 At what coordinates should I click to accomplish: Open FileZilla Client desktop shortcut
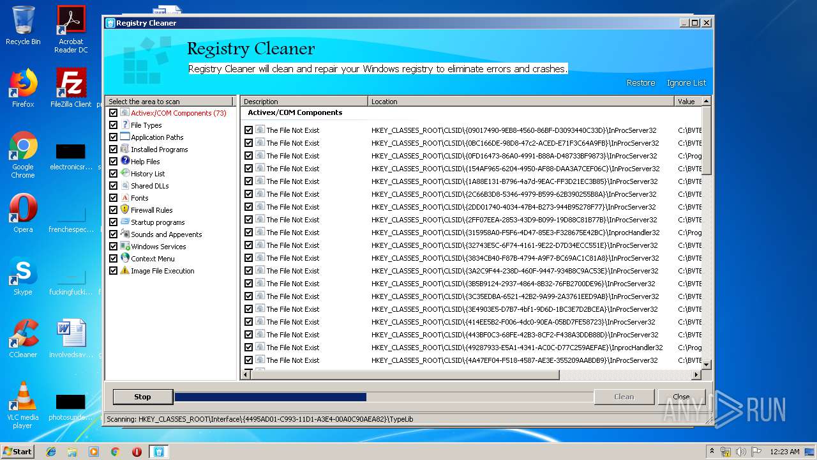pyautogui.click(x=71, y=88)
